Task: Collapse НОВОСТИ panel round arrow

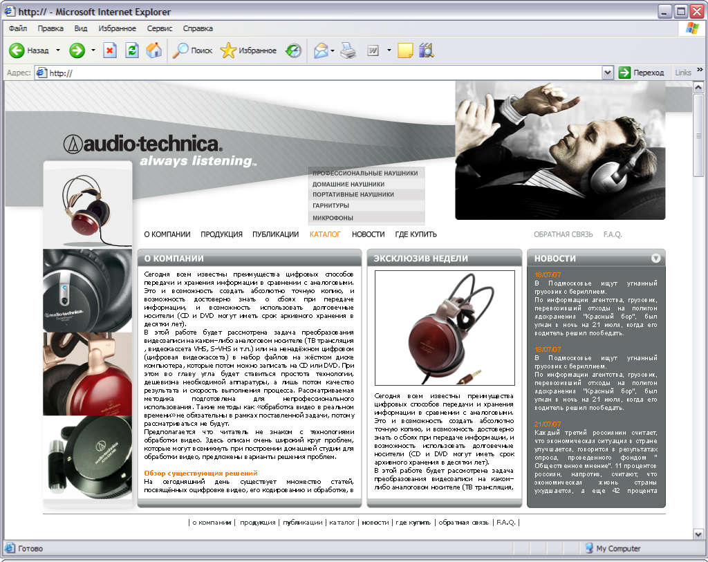Action: pyautogui.click(x=655, y=259)
